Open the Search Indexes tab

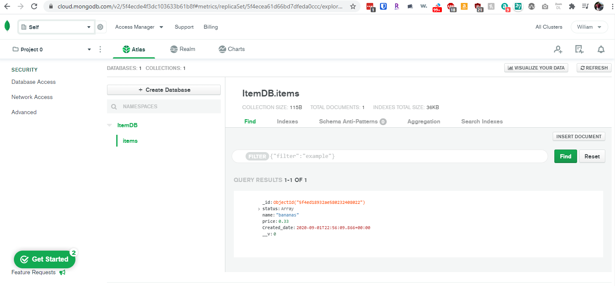coord(482,121)
